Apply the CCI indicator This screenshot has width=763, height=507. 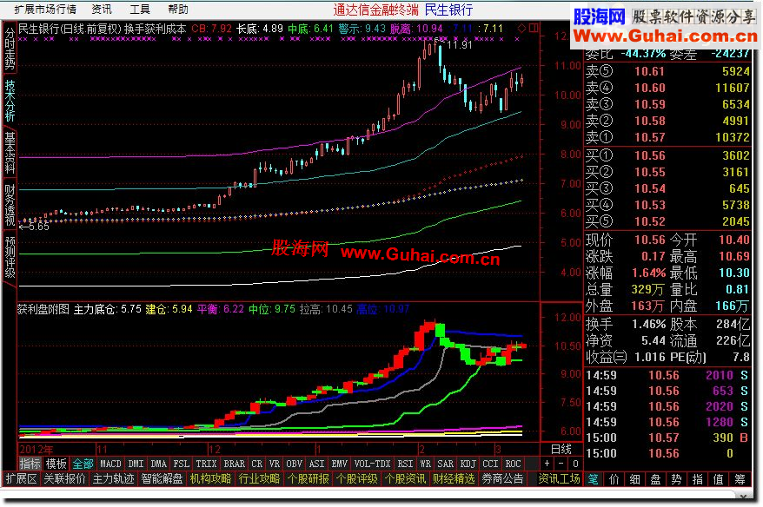point(490,464)
